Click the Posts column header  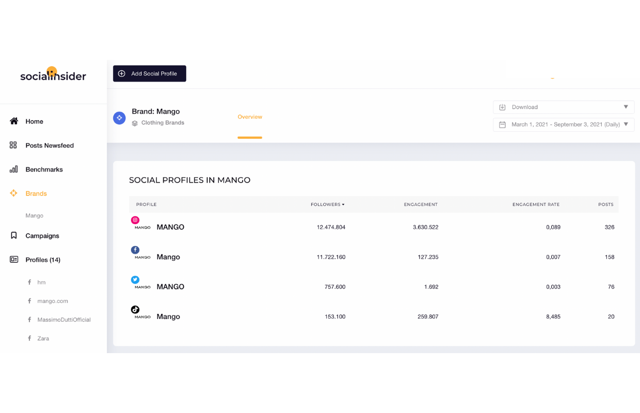pos(606,204)
